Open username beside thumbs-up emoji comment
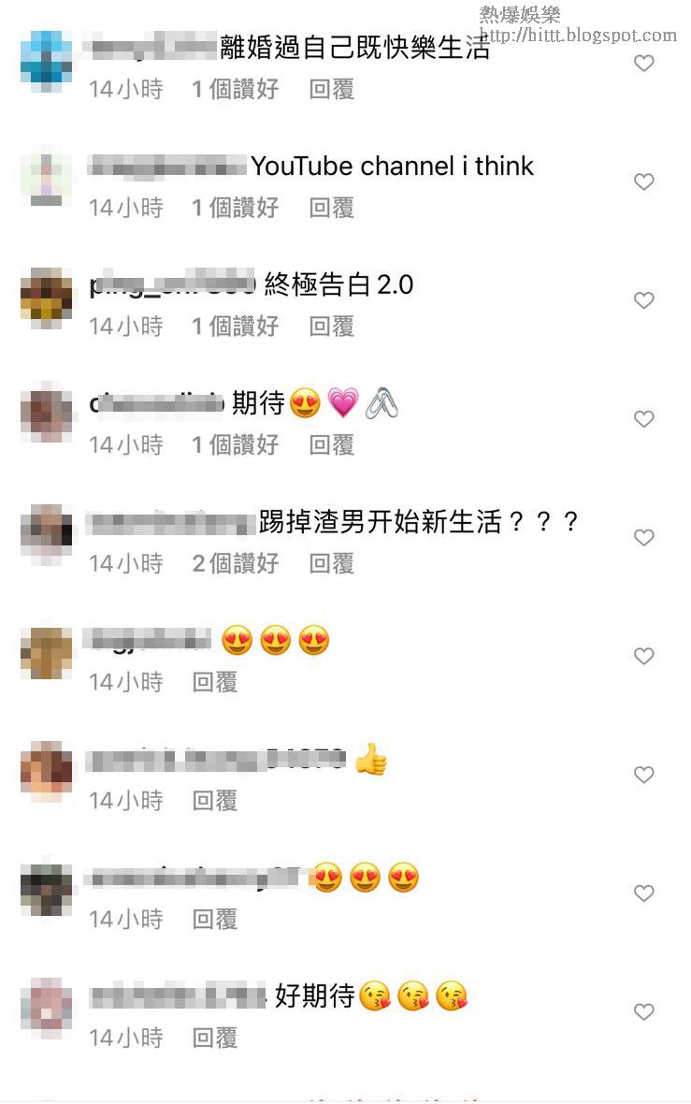 (215, 761)
